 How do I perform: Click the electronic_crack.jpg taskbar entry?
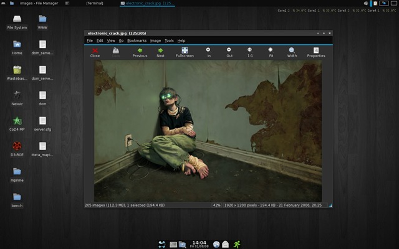147,3
